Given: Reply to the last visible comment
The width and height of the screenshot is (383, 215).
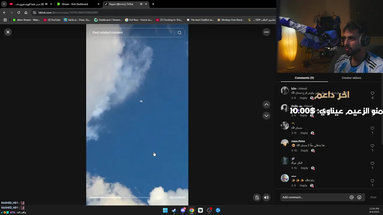Looking at the screenshot, I should (x=303, y=185).
